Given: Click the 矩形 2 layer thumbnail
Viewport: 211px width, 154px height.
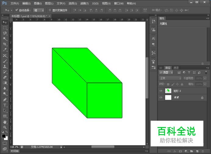Looking at the screenshot, I should [168, 91].
